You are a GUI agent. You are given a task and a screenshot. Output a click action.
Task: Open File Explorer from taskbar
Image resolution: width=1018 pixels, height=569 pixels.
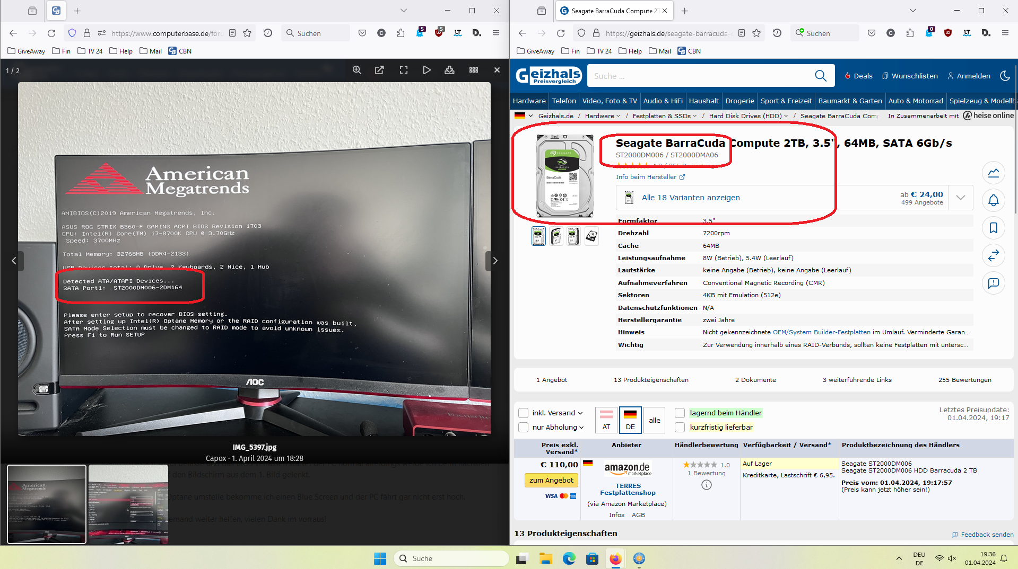pyautogui.click(x=546, y=558)
